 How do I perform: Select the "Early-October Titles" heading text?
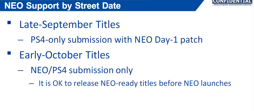coord(65,55)
